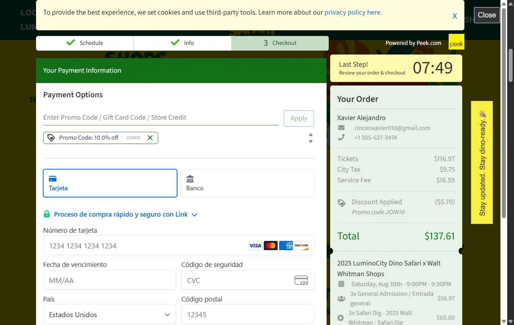Click the Tickets $116.97 amount
The image size is (514, 325).
point(444,159)
